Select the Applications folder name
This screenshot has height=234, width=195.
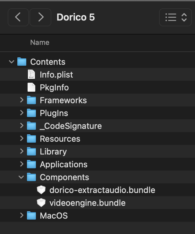[64, 164]
